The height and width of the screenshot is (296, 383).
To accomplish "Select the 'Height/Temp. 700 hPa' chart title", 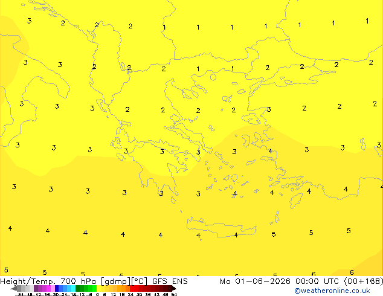I will pyautogui.click(x=48, y=282).
